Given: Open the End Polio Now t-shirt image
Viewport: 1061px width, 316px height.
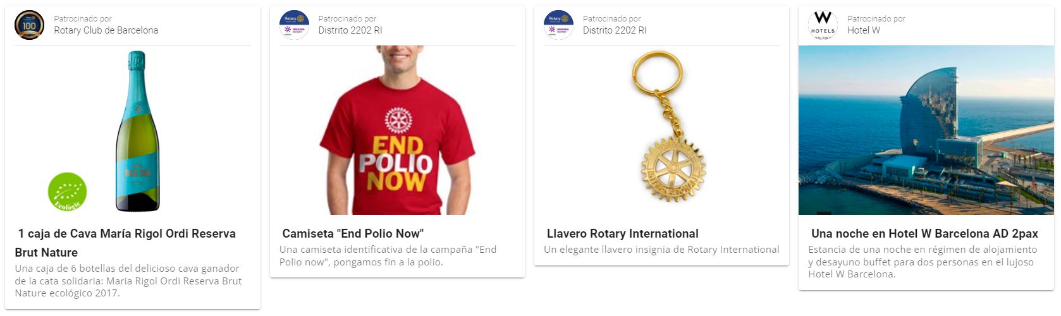Looking at the screenshot, I should [397, 130].
